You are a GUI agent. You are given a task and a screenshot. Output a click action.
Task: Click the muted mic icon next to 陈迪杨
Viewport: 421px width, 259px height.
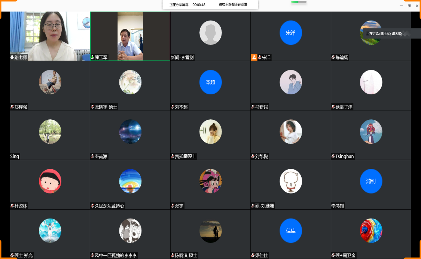pyautogui.click(x=333, y=58)
